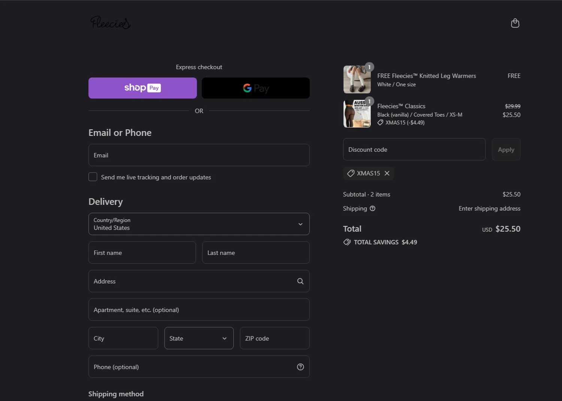Screen dimensions: 562x401
Task: Open the Shipping info question icon
Action: click(372, 208)
